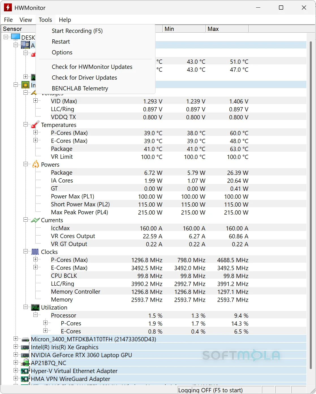Click the Intel CPU chip icon
The width and height of the screenshot is (316, 394).
click(x=25, y=85)
